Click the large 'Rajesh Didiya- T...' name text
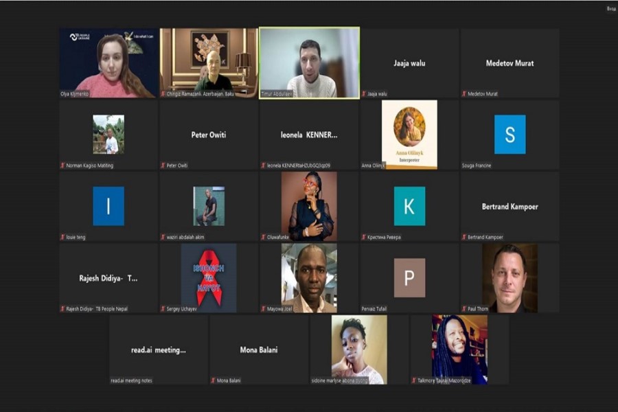 click(x=108, y=278)
